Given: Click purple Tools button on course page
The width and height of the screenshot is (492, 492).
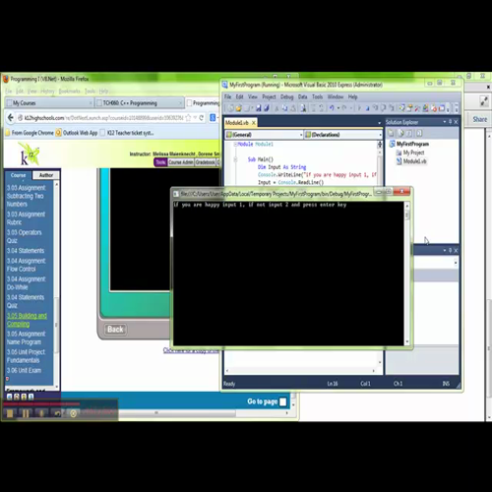Looking at the screenshot, I should pyautogui.click(x=160, y=162).
